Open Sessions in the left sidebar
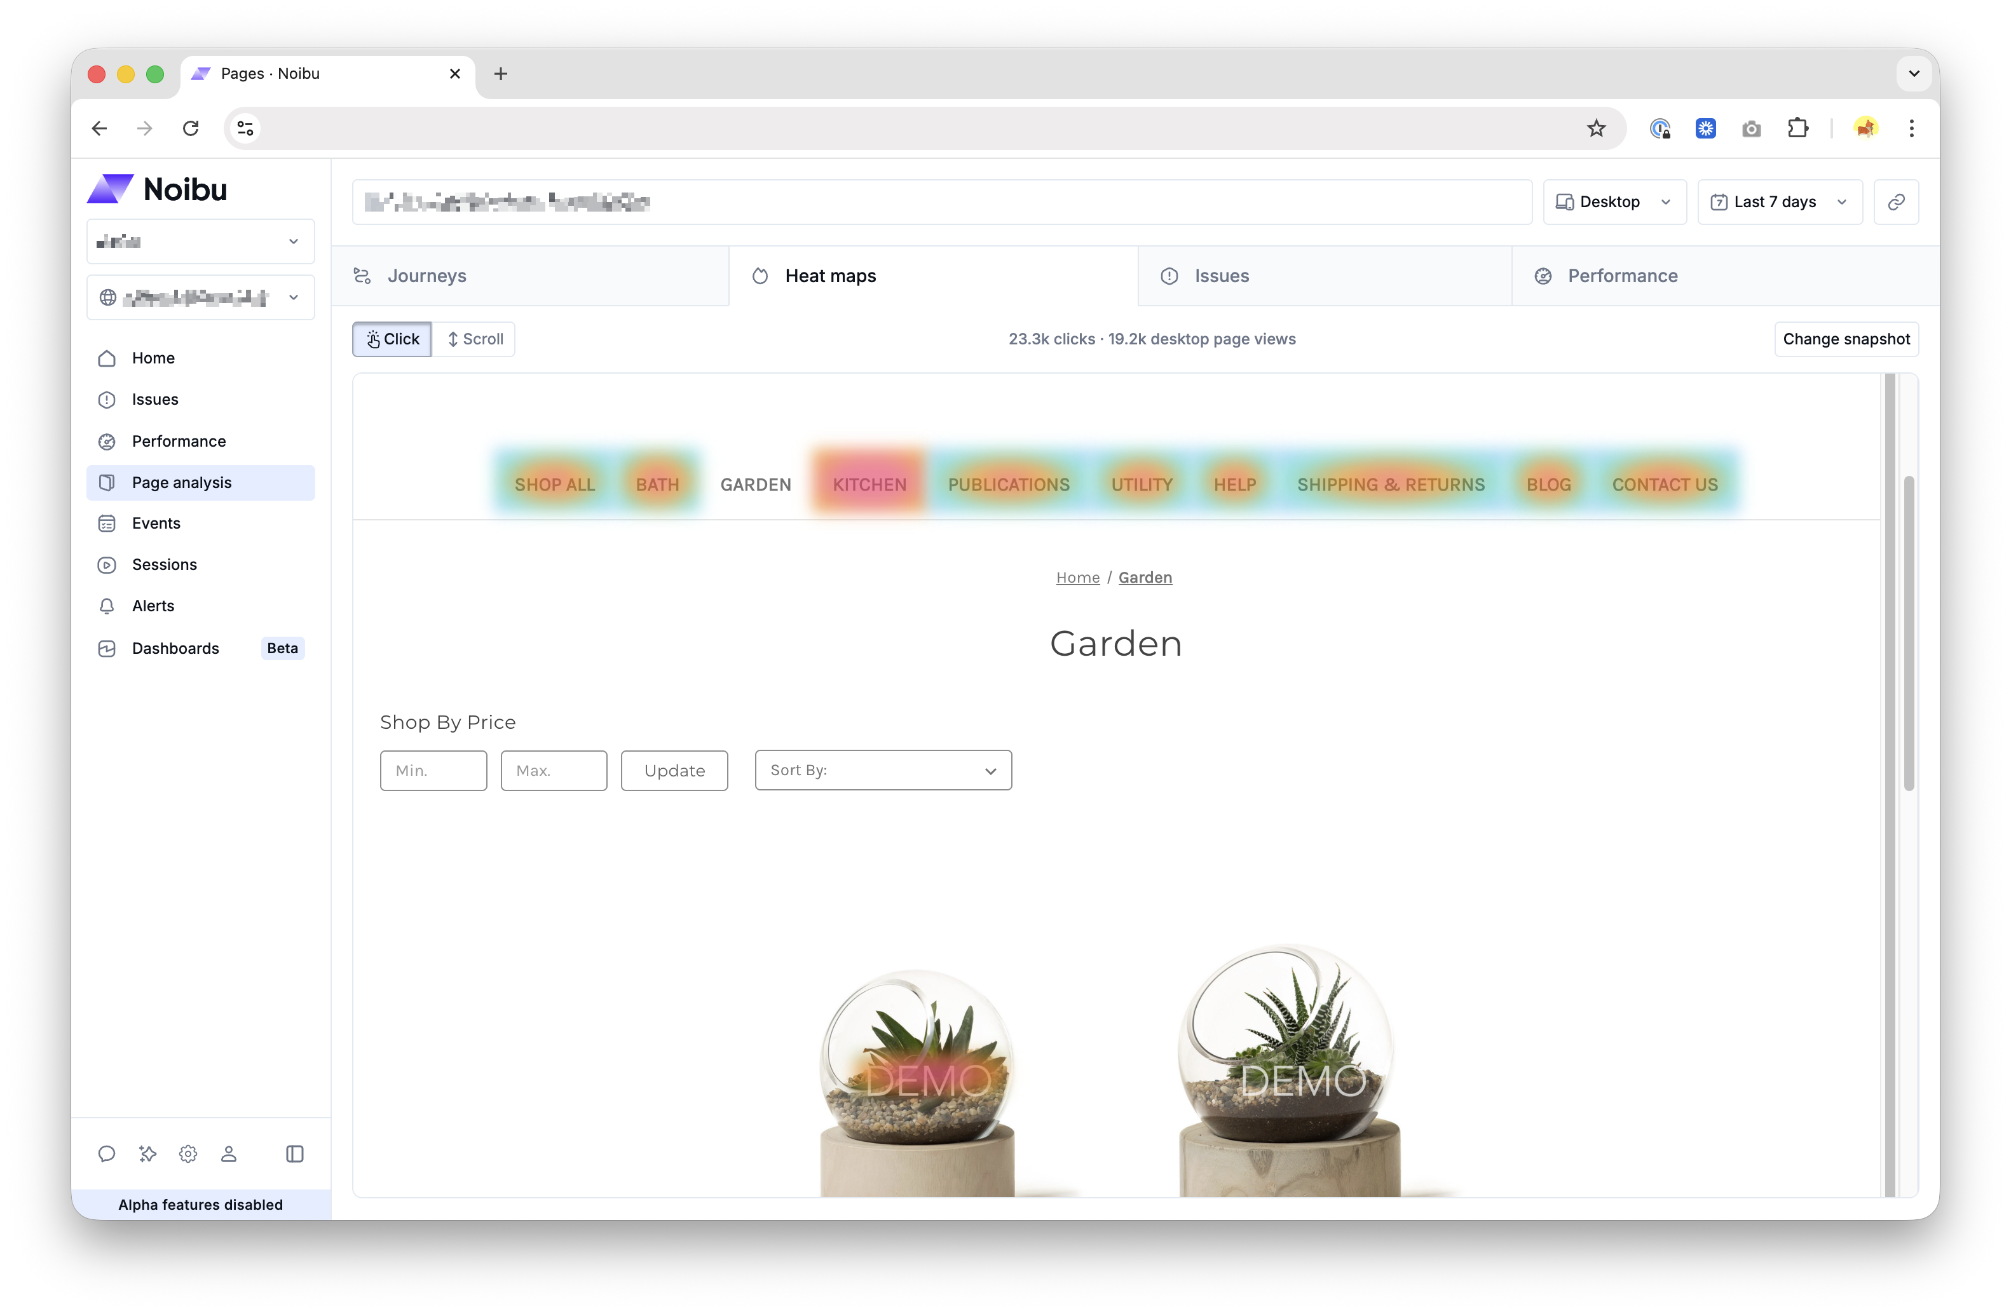The width and height of the screenshot is (2011, 1314). click(x=164, y=564)
